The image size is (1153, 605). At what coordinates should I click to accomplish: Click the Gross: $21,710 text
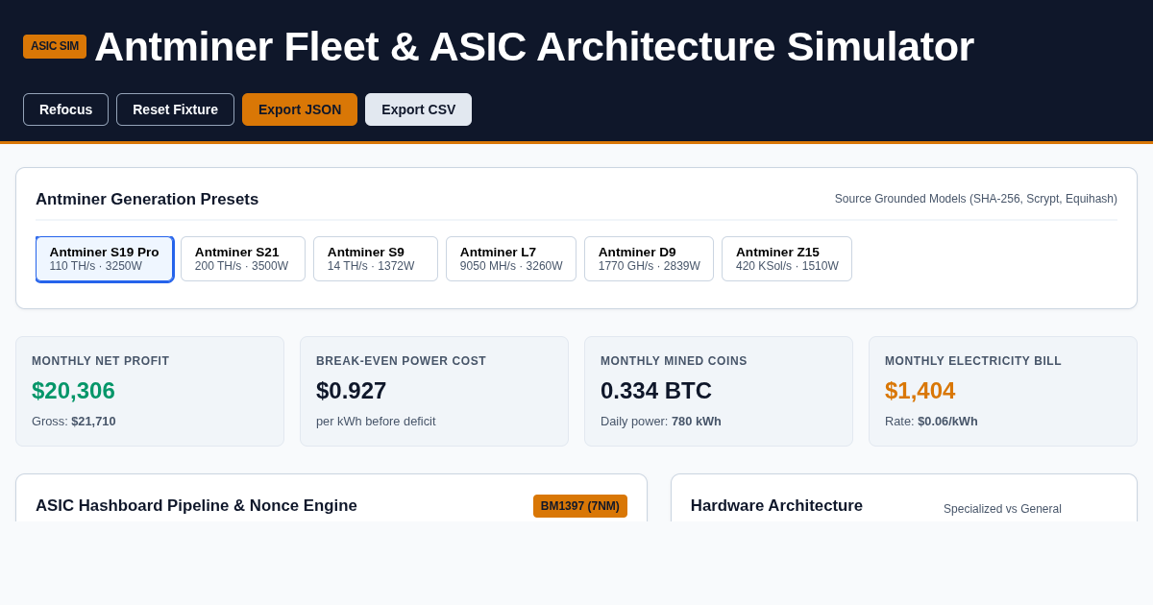coord(74,422)
